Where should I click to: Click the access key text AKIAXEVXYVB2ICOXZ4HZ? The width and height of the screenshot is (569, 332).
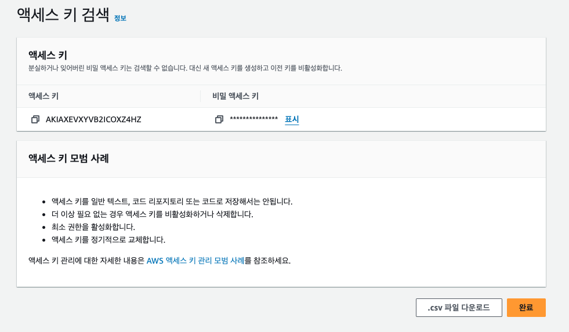93,119
